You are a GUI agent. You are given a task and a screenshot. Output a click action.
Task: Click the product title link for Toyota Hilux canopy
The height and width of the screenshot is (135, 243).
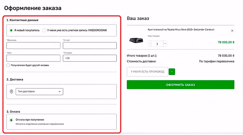181,29
